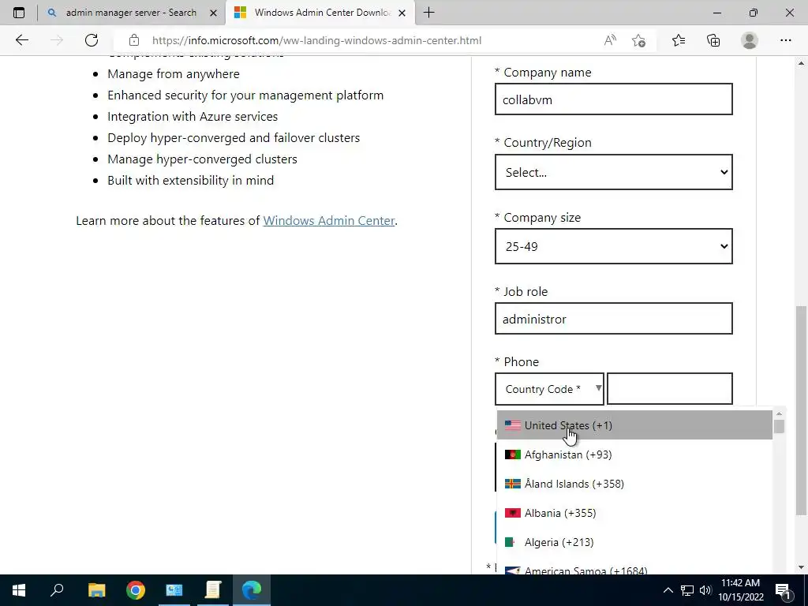Open the Country/Region dropdown

tap(613, 172)
